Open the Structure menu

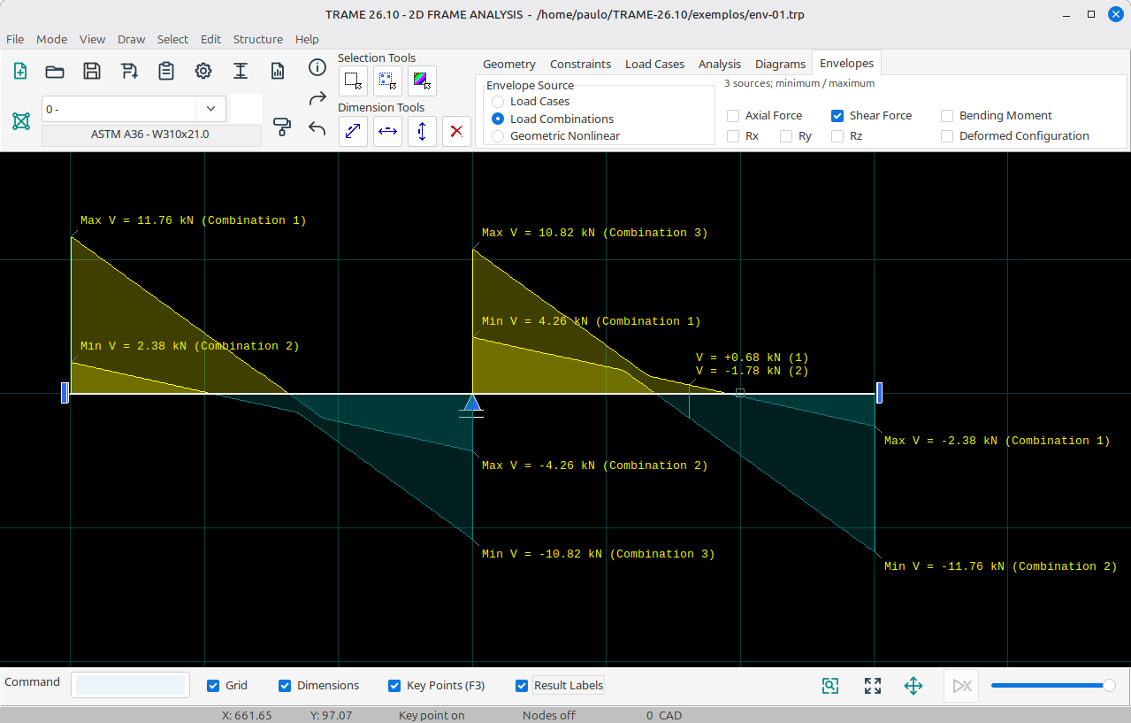[258, 39]
